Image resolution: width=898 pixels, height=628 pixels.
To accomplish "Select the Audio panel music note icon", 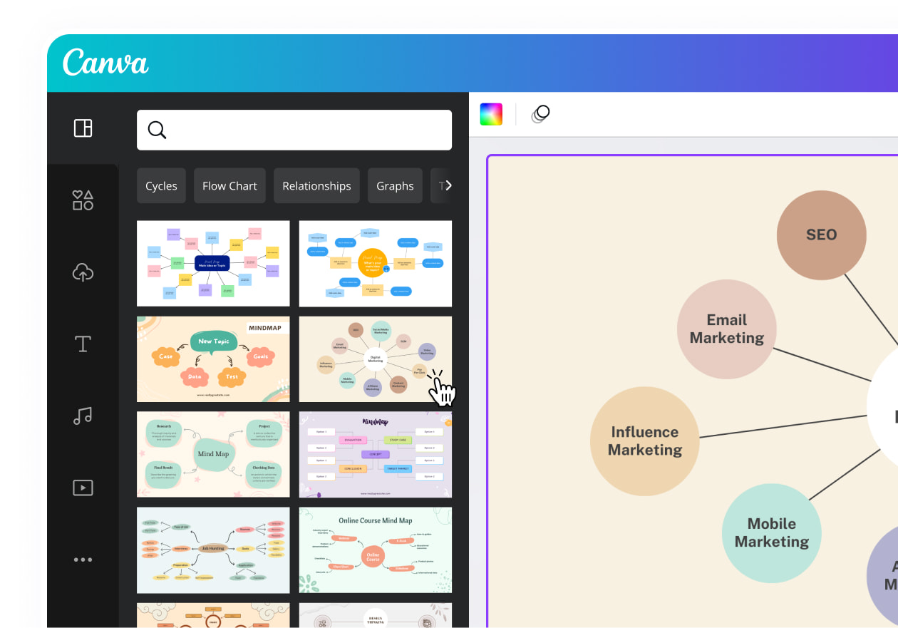I will tap(83, 416).
